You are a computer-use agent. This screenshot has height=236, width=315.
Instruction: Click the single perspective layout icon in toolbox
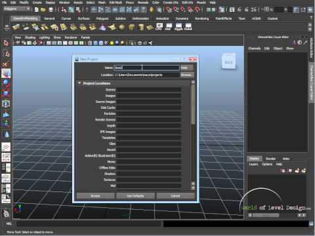click(x=6, y=147)
